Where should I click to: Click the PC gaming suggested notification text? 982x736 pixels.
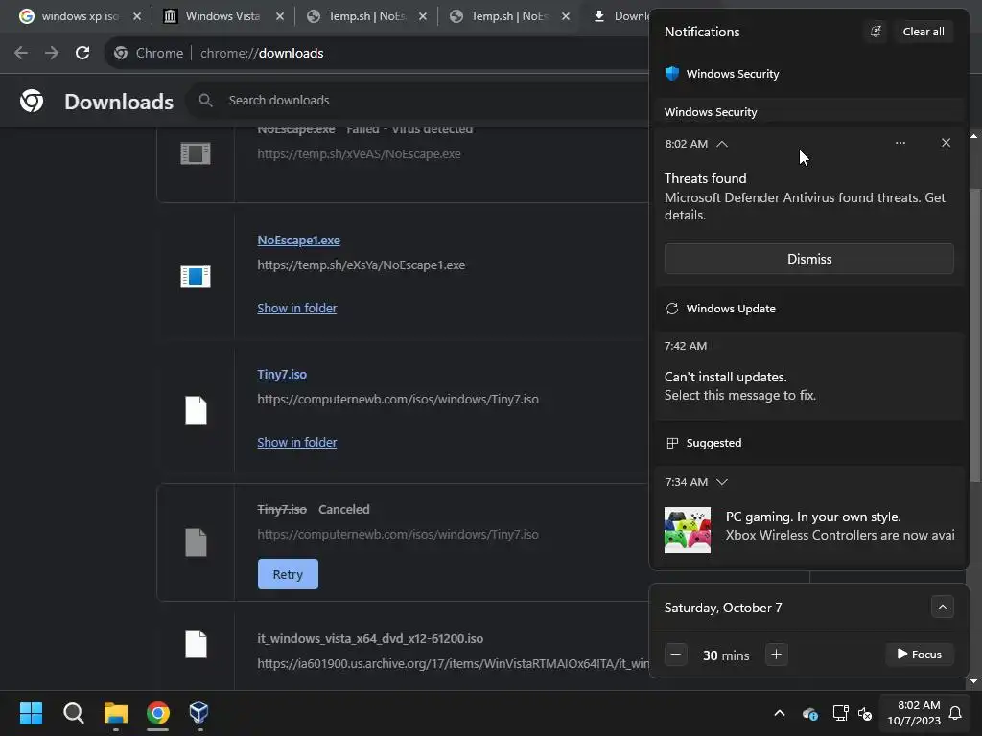[840, 526]
